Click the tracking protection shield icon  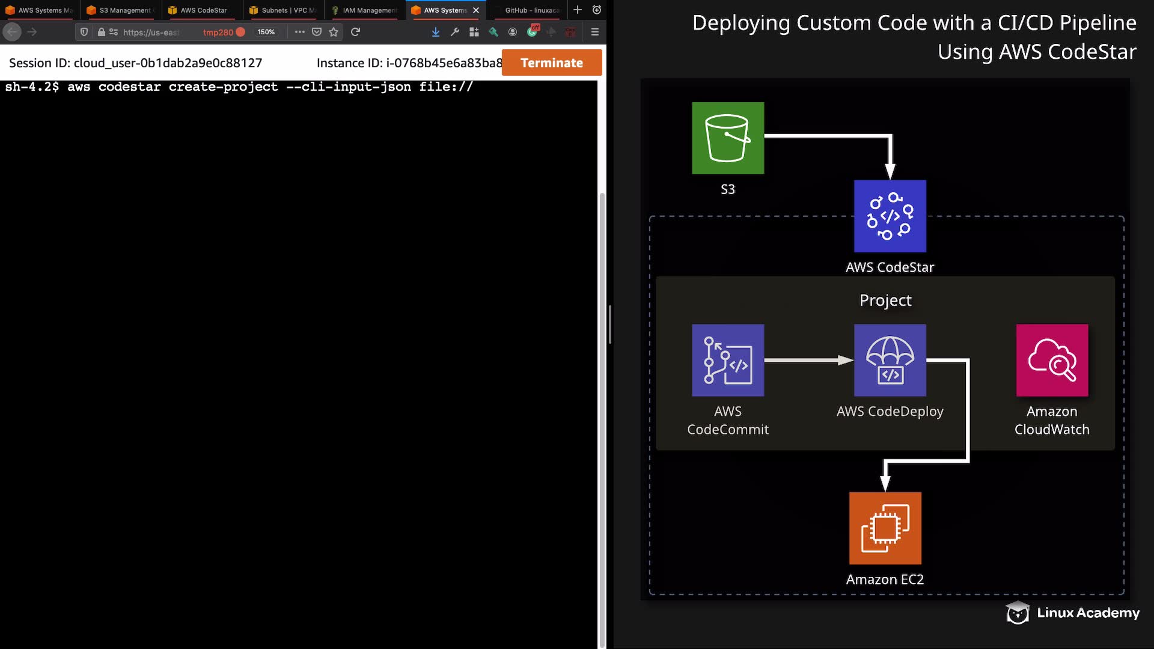click(x=84, y=32)
